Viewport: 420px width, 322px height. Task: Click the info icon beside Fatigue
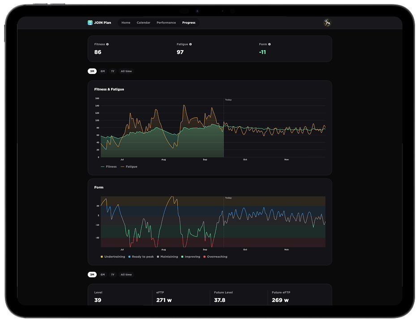tap(190, 44)
